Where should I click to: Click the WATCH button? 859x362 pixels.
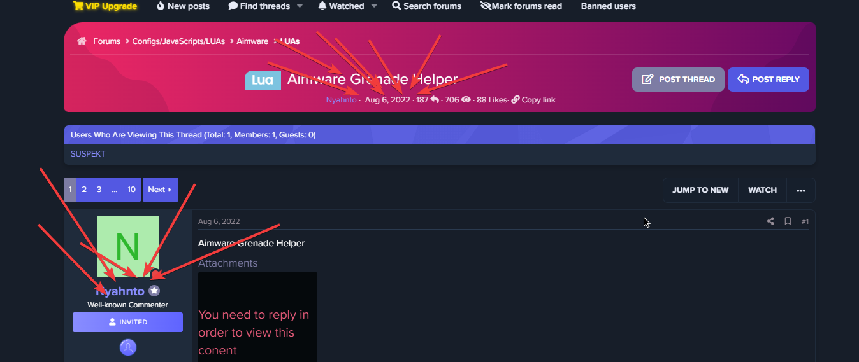point(762,190)
